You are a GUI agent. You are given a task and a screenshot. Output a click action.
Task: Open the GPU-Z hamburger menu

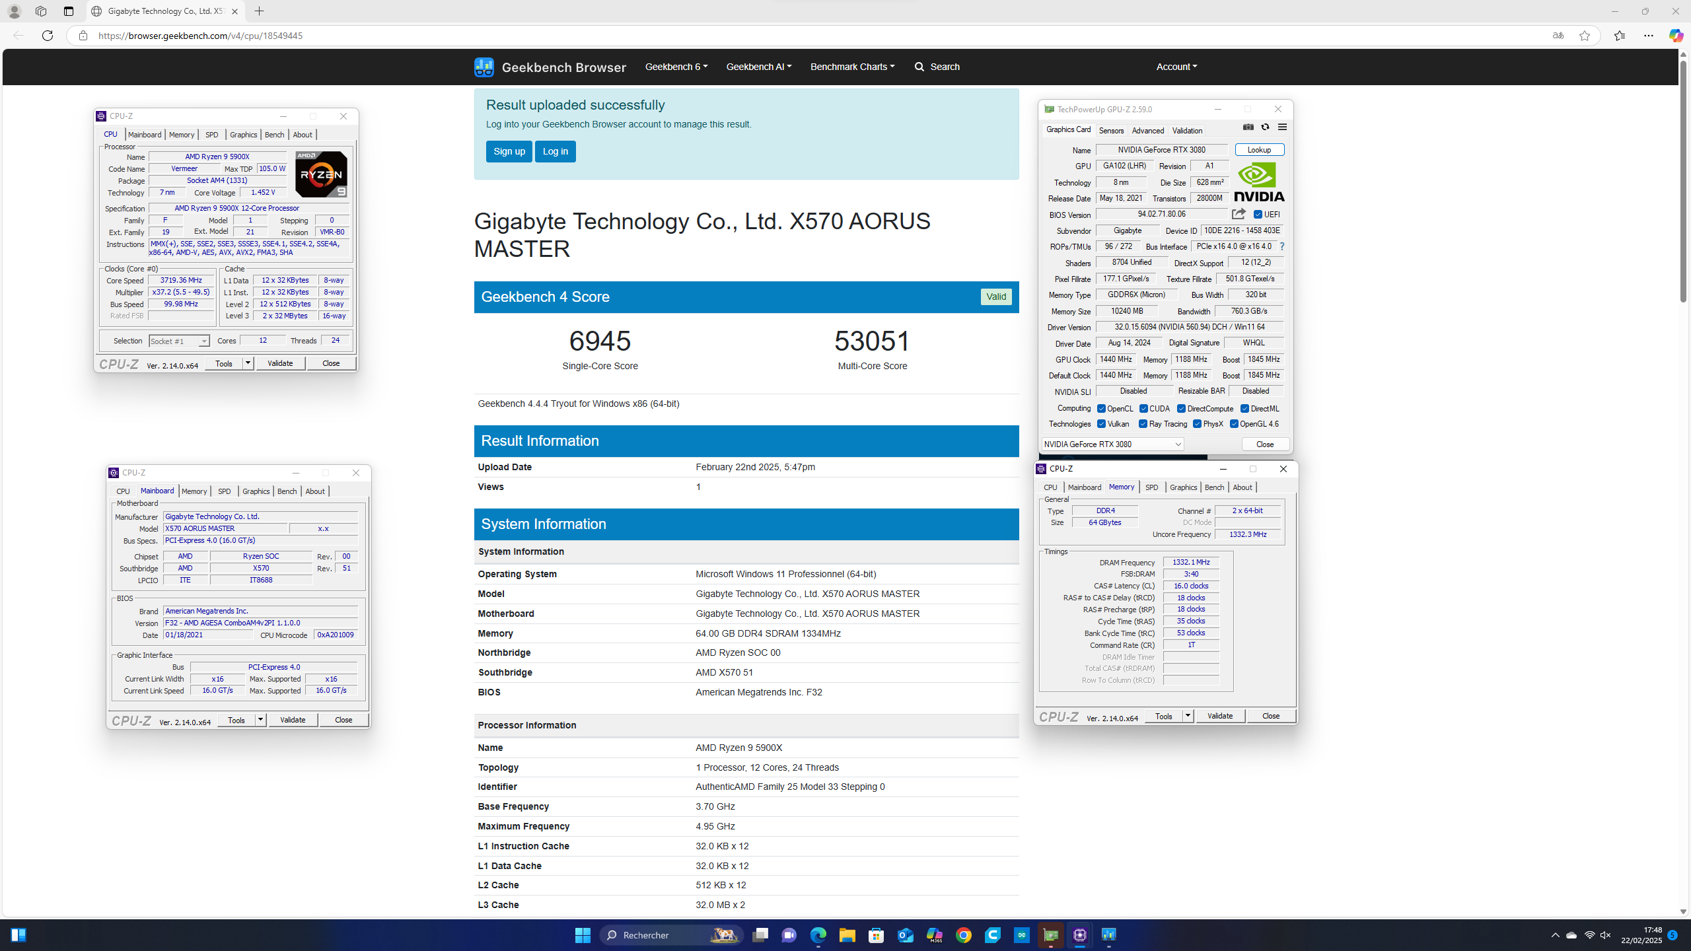[x=1282, y=127]
